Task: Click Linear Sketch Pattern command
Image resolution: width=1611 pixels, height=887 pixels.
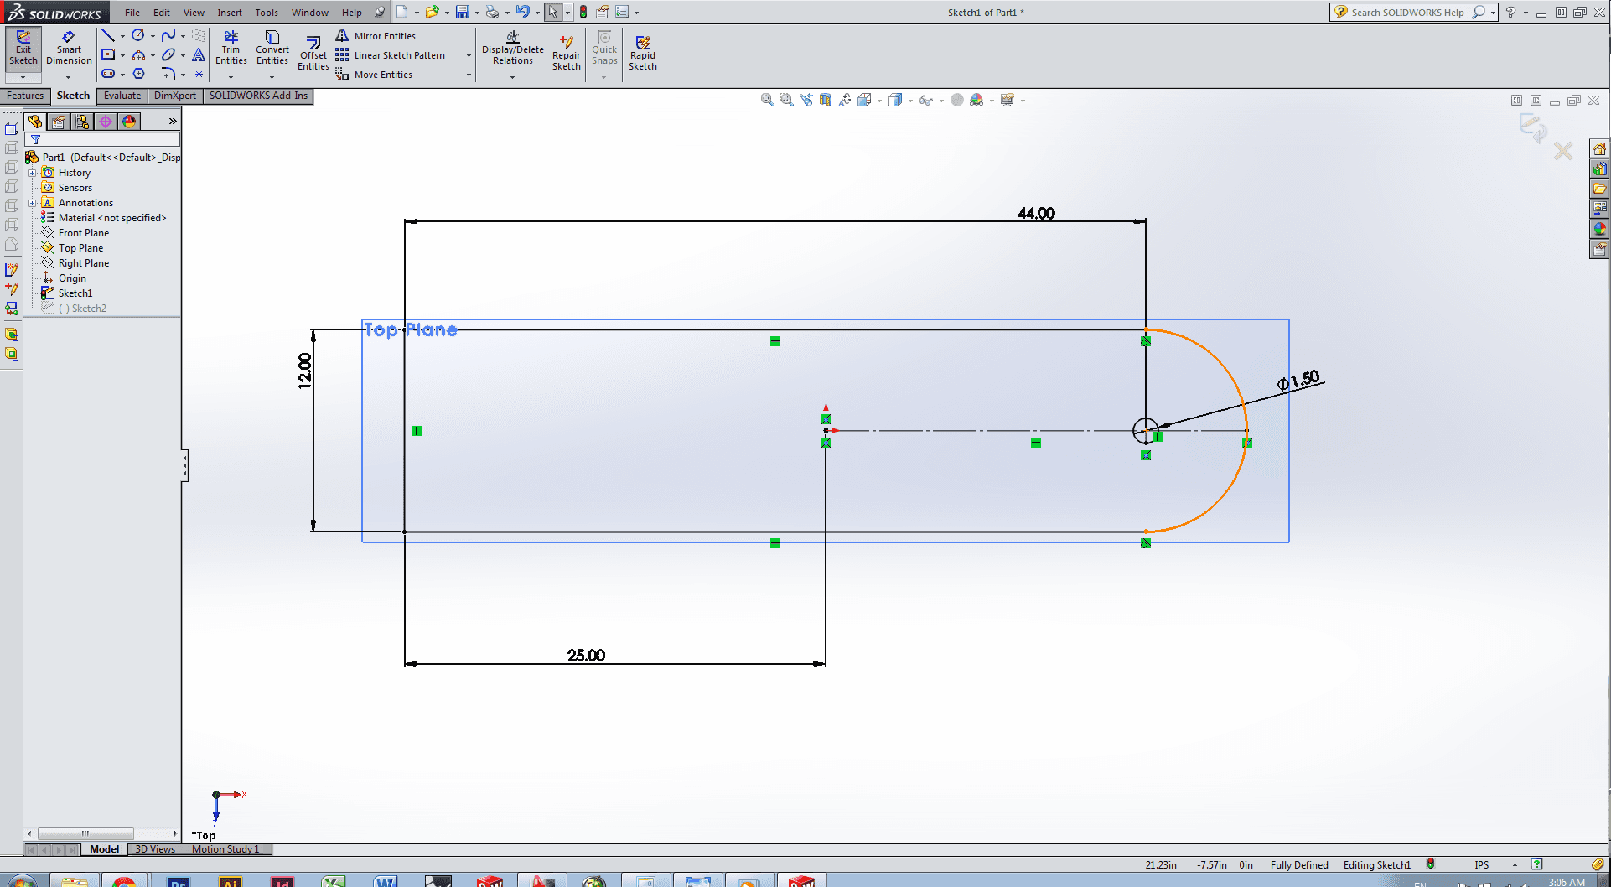Action: coord(391,55)
